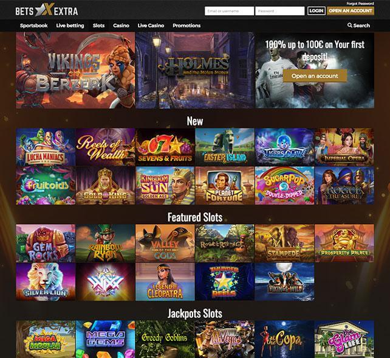This screenshot has height=358, width=390.
Task: Launch the Legend of Cleopatra slot
Action: pyautogui.click(x=165, y=282)
